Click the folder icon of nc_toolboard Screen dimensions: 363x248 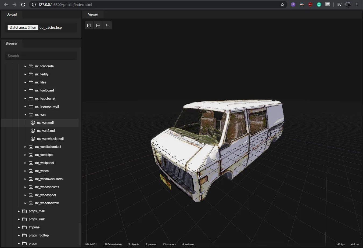click(x=31, y=90)
